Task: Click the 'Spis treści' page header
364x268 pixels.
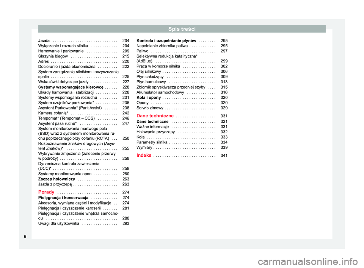Action: 182,29
